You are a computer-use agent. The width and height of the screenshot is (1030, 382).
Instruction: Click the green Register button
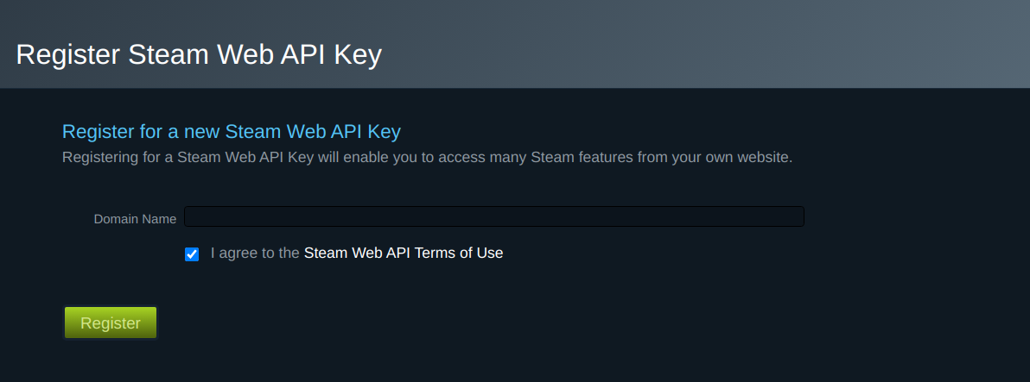(x=111, y=323)
